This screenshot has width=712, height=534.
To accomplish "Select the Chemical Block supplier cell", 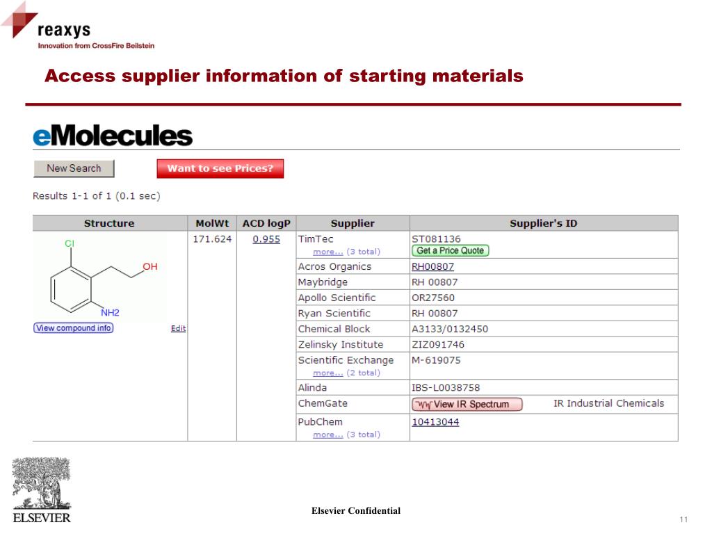I will [x=353, y=329].
